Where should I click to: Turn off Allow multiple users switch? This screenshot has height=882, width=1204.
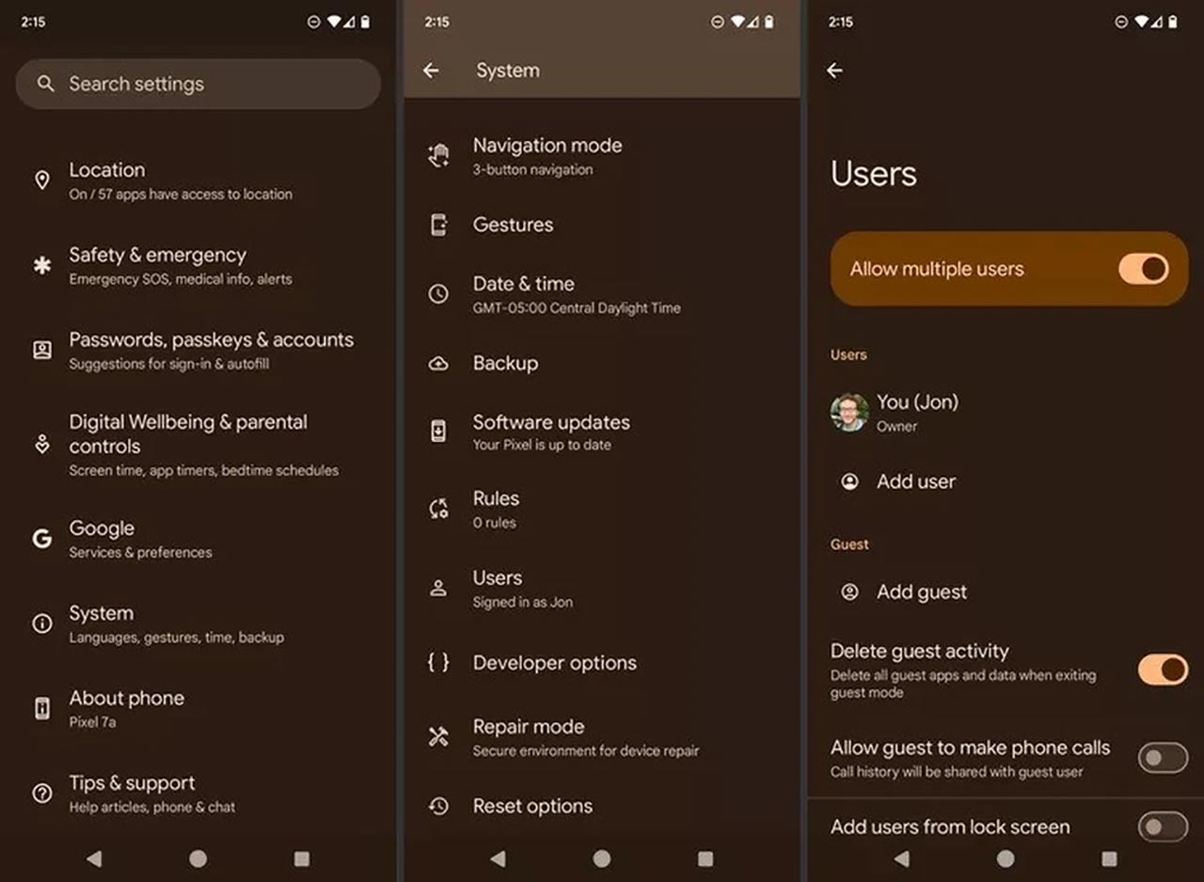coord(1144,269)
